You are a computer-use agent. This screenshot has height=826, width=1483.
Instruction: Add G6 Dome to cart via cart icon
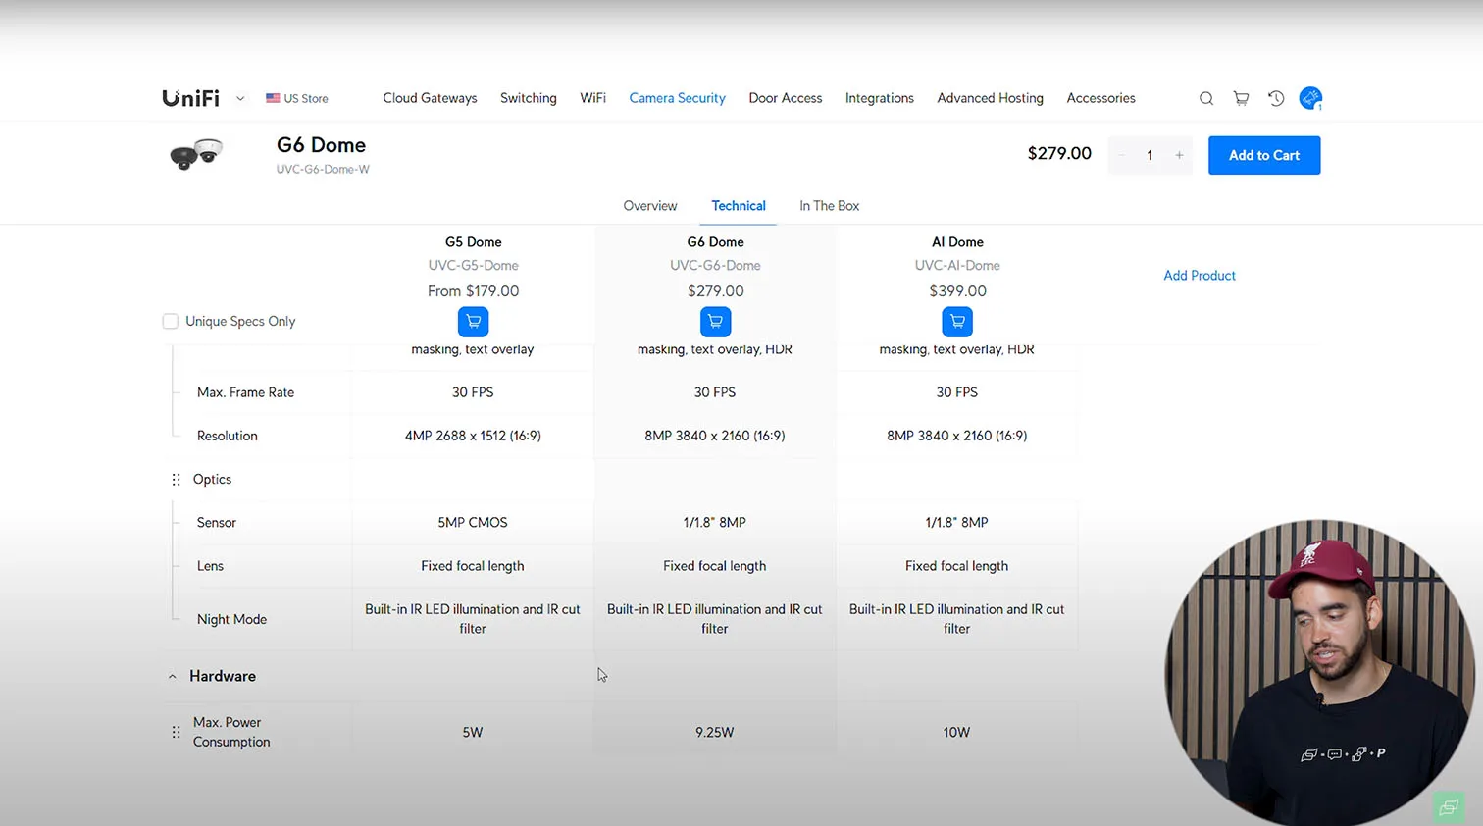(715, 322)
